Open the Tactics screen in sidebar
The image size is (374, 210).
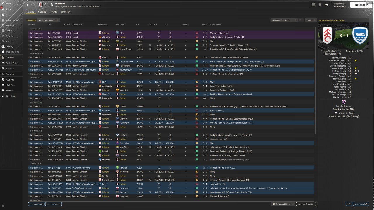[9, 31]
